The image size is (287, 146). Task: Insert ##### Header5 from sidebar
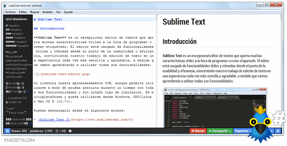[x=16, y=42]
